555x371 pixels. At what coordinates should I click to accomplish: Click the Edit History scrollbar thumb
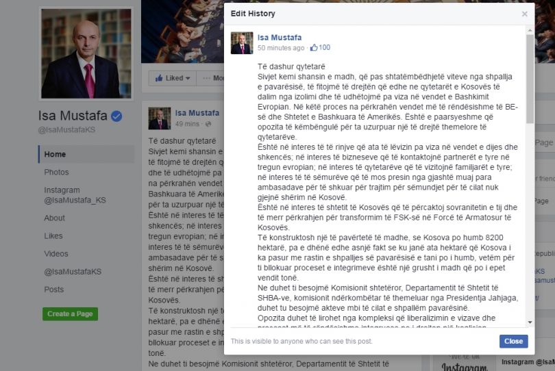pos(530,79)
